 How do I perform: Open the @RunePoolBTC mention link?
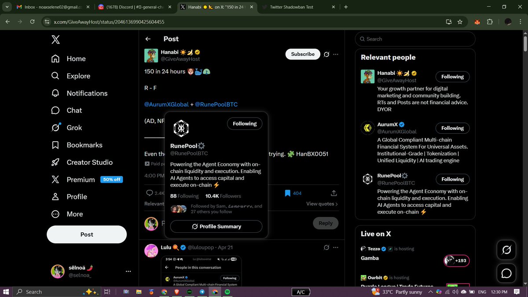tap(216, 104)
